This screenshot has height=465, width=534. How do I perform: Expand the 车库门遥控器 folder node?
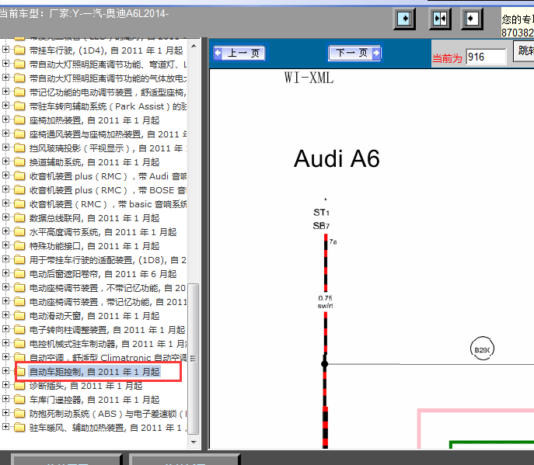tap(5, 399)
